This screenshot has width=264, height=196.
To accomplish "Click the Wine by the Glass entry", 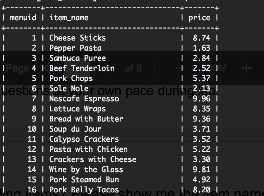I will 86,170.
